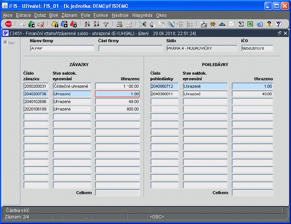The image size is (291, 224).
Task: Click the execute query icon with play arrow
Action: (64, 24)
